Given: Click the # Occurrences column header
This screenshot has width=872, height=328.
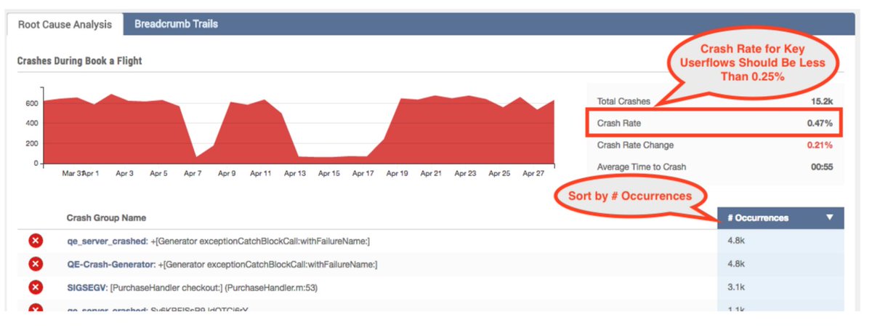Looking at the screenshot, I should coord(780,217).
